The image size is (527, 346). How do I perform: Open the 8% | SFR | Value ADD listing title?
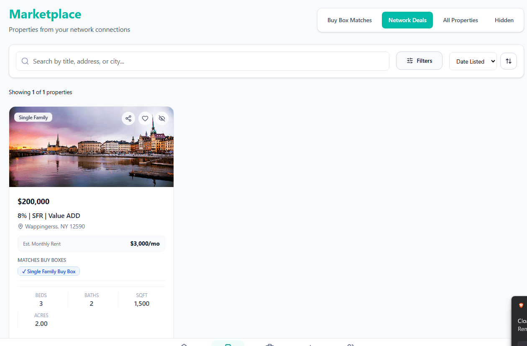pyautogui.click(x=49, y=216)
